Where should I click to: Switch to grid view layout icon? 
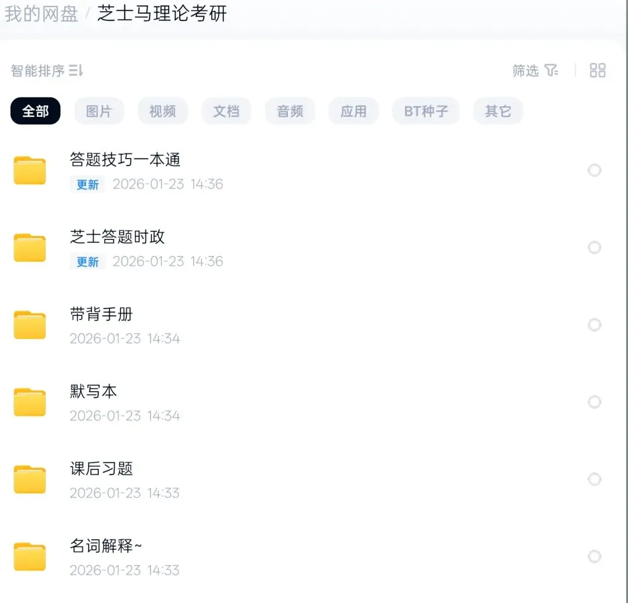pos(597,70)
